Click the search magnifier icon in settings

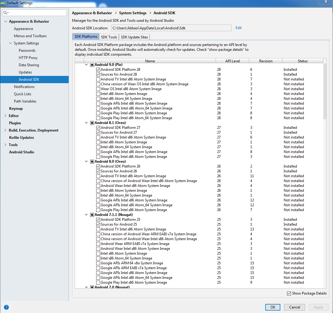[5, 13]
